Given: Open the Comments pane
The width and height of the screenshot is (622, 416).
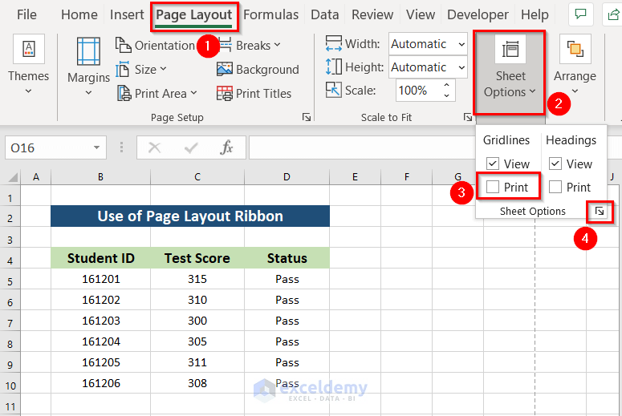Looking at the screenshot, I should (581, 14).
